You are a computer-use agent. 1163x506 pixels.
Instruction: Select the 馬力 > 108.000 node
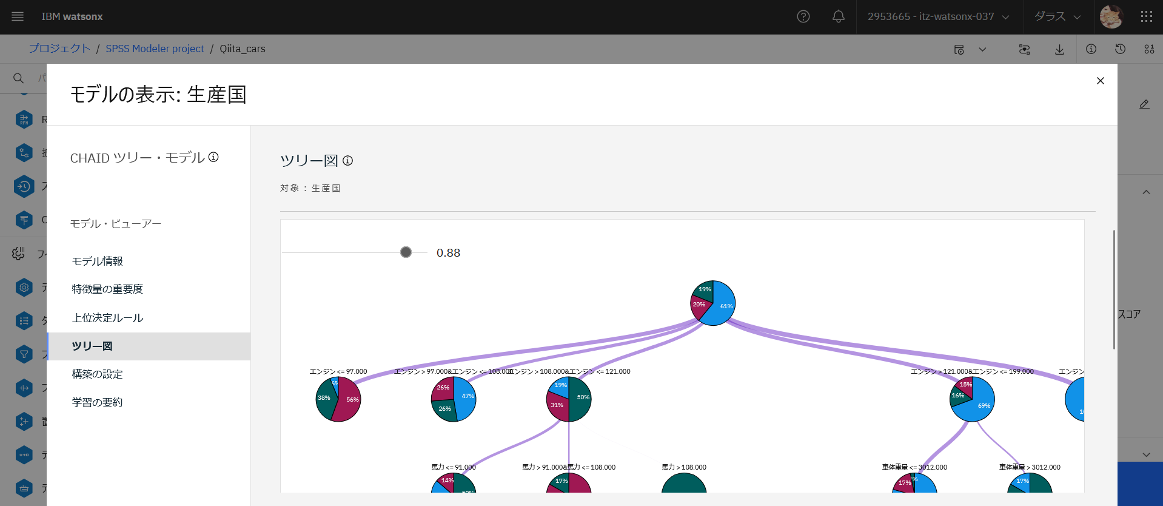click(x=684, y=483)
